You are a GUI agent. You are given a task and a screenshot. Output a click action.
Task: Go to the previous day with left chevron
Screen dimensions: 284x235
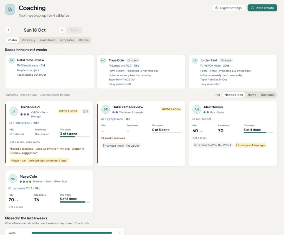point(8,30)
